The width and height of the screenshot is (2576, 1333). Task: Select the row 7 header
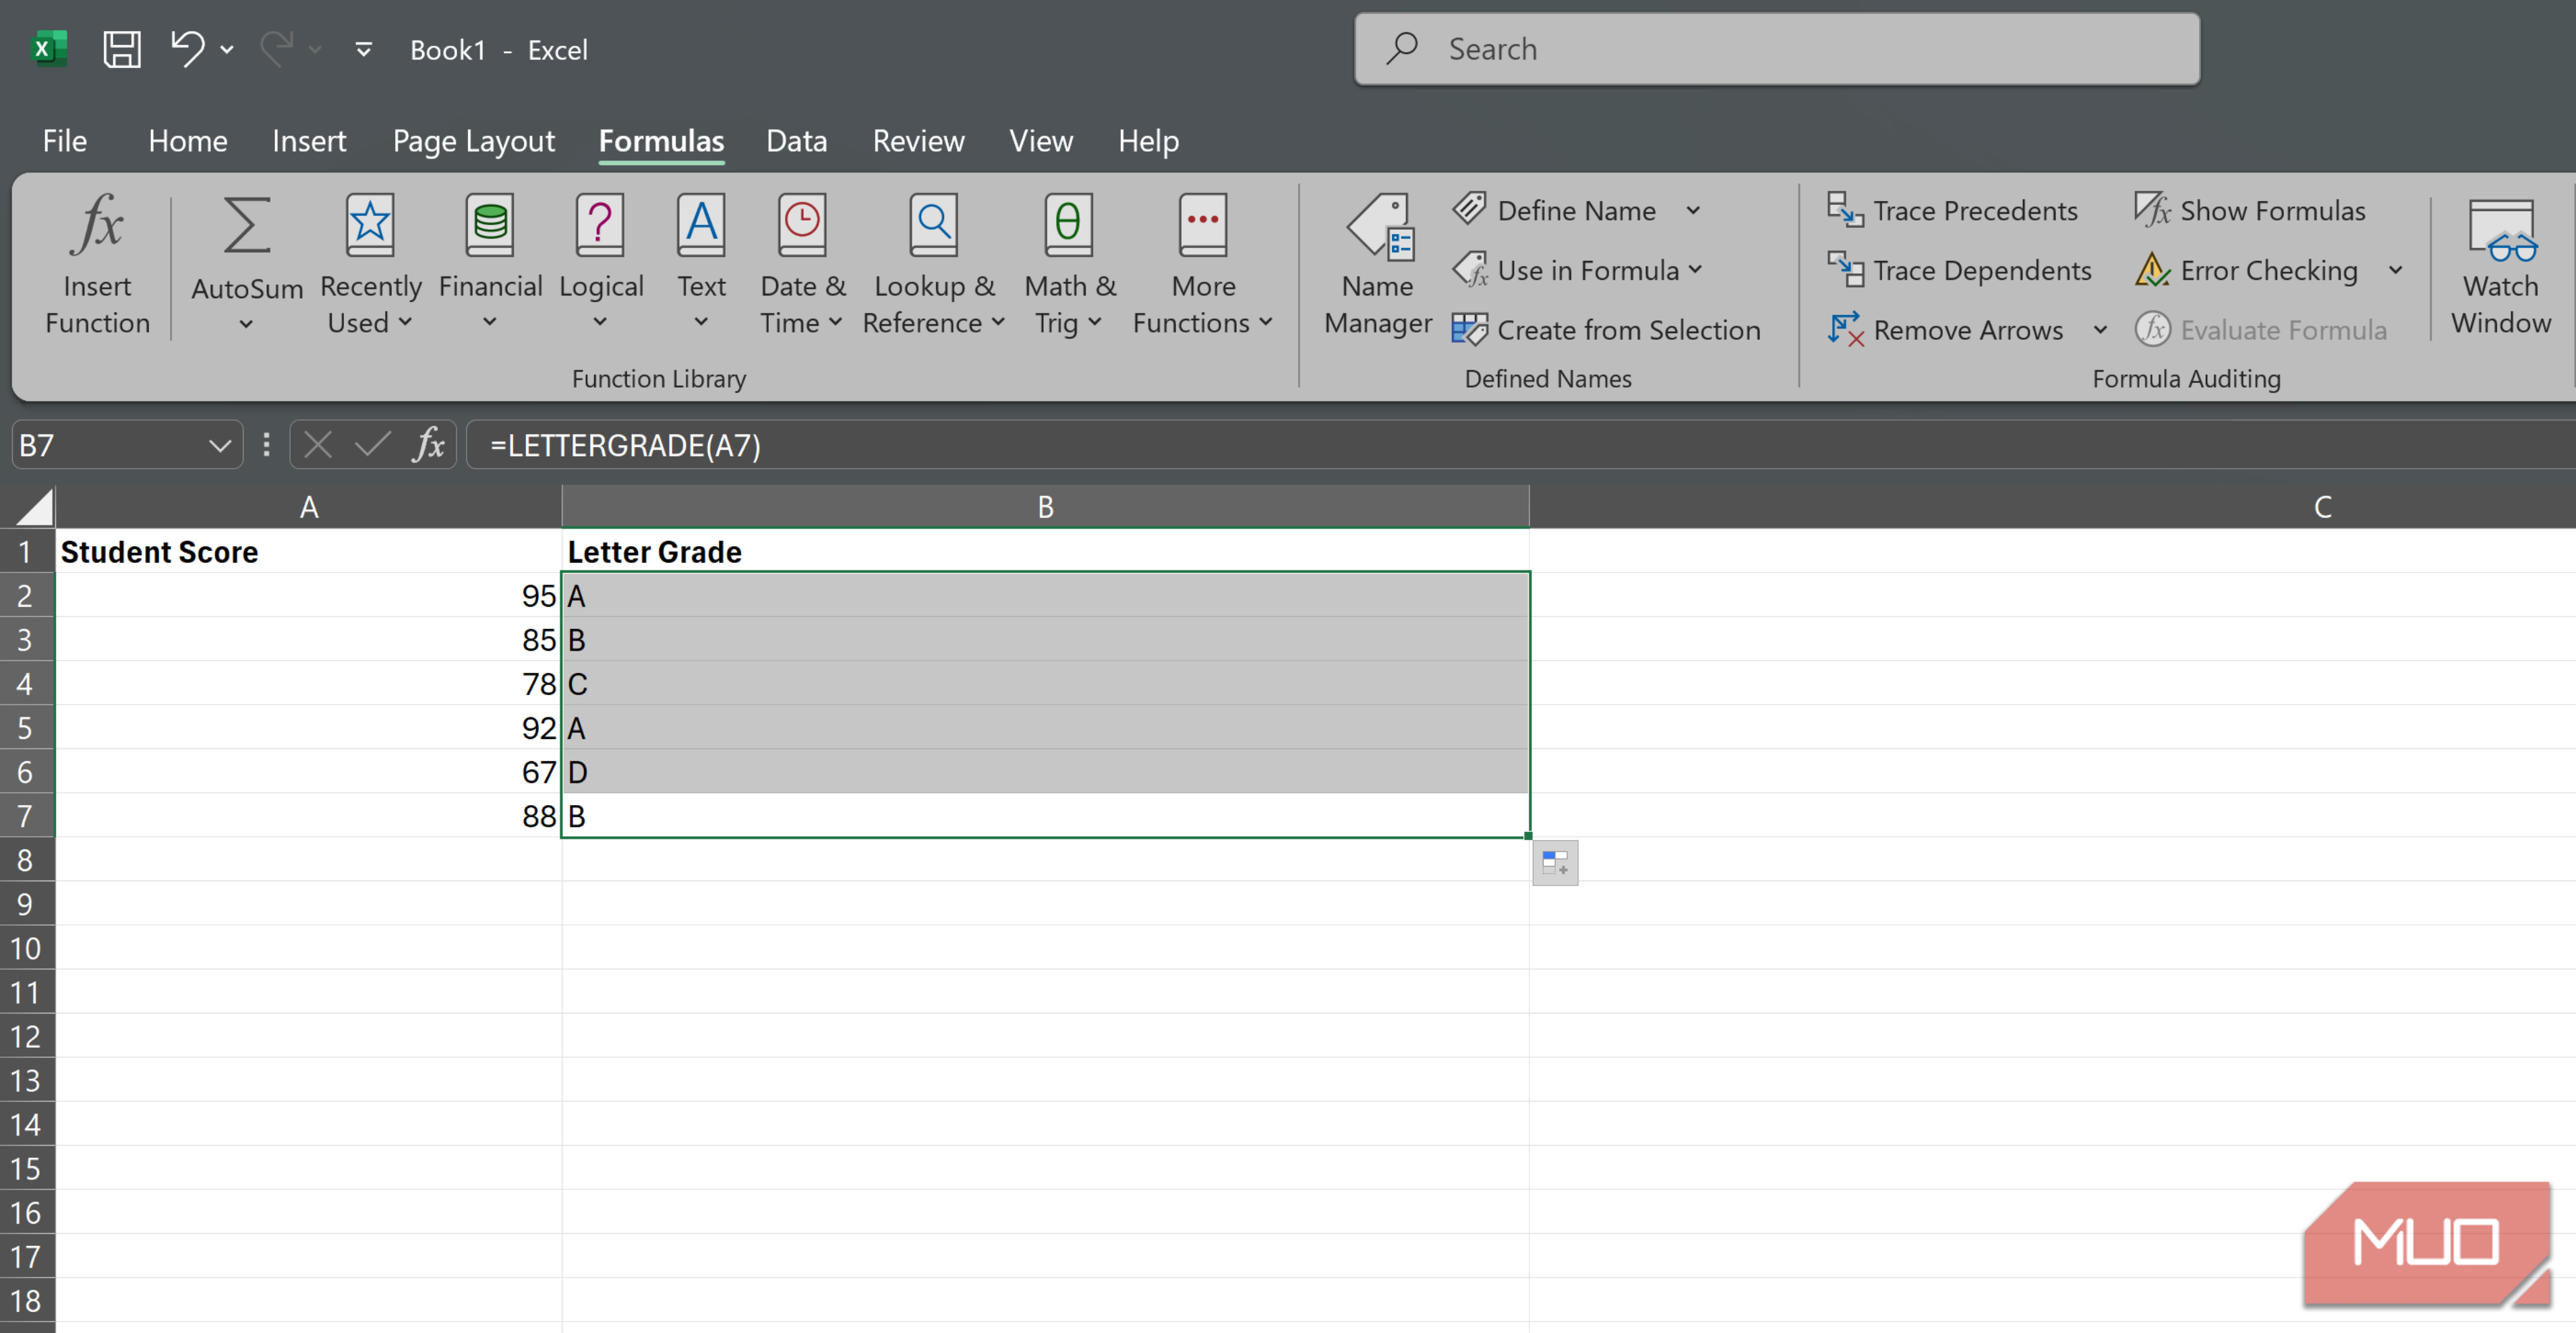(26, 816)
